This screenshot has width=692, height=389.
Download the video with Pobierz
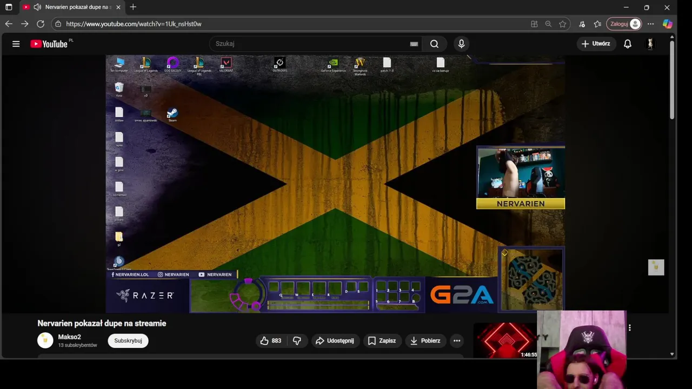click(x=425, y=340)
